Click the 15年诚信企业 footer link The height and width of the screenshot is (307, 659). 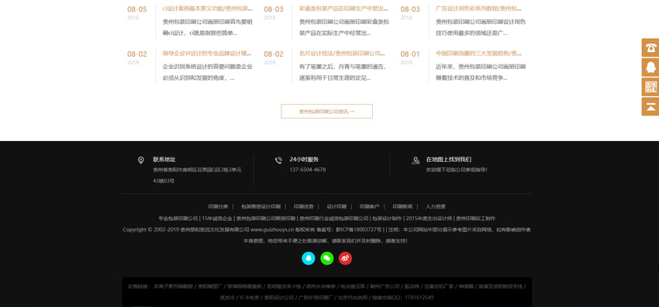pos(217,219)
